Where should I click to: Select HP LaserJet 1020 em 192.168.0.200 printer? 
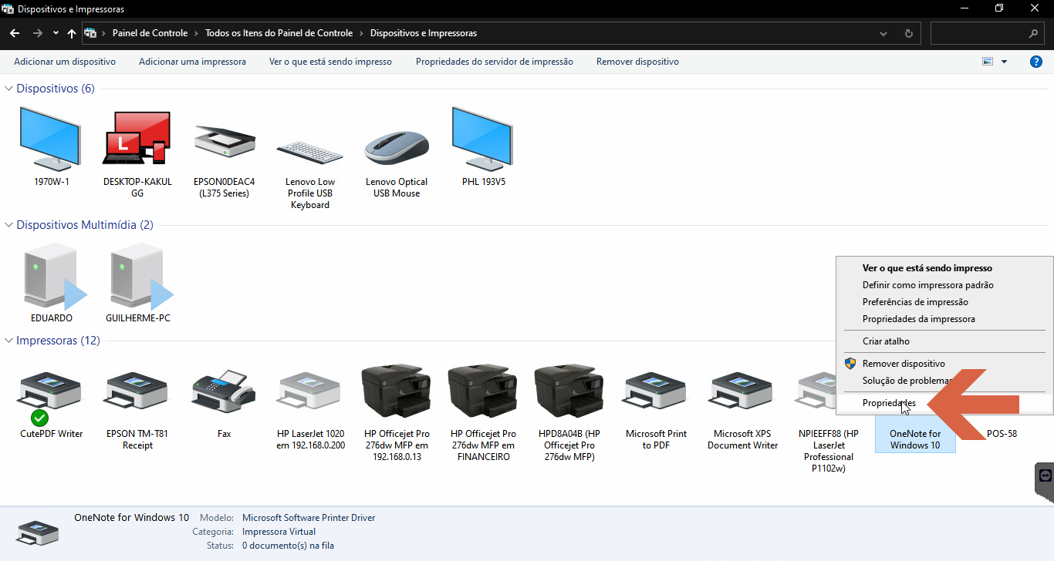[x=310, y=391]
